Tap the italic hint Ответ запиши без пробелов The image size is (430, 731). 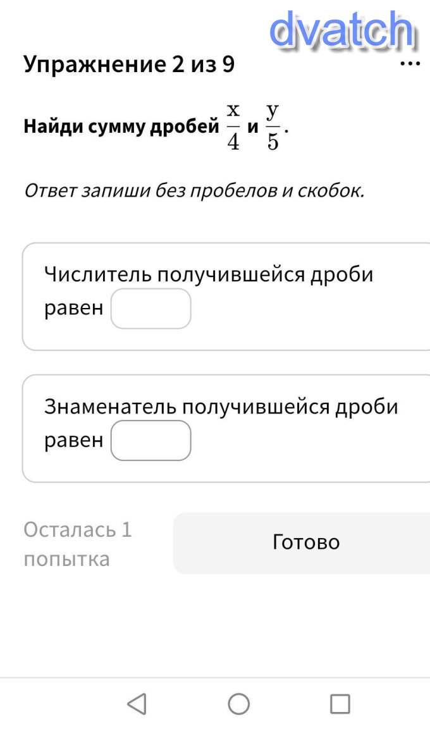point(194,190)
